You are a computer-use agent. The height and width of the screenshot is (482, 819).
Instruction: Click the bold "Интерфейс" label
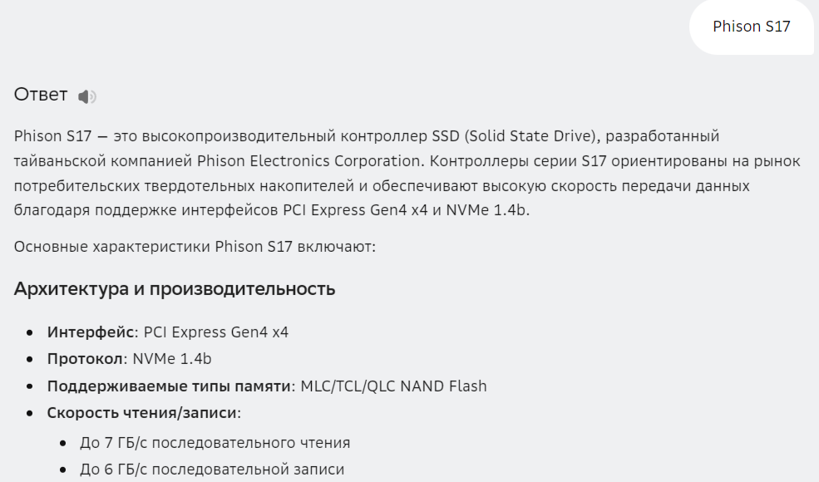(90, 332)
